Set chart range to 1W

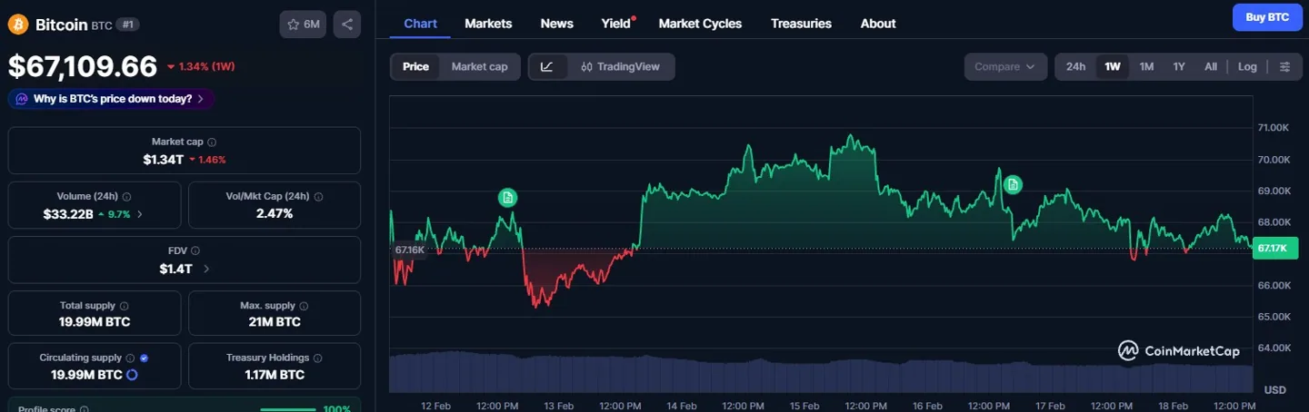[x=1112, y=66]
